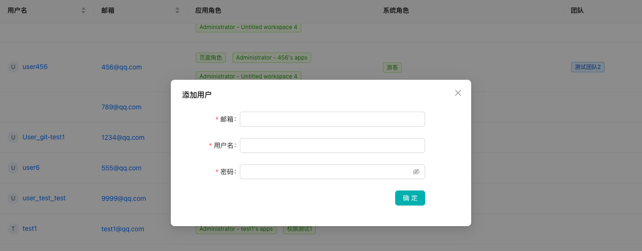642x251 pixels.
Task: Open email 9999@qq.com
Action: pos(123,198)
